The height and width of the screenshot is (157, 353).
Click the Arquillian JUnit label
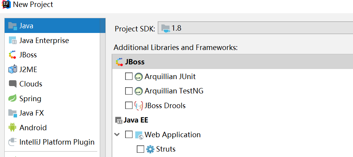click(x=170, y=77)
